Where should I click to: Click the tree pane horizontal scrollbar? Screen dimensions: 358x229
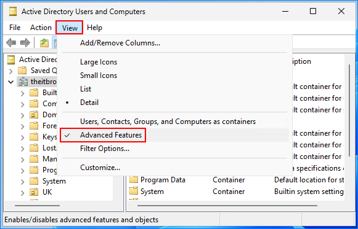click(x=37, y=206)
